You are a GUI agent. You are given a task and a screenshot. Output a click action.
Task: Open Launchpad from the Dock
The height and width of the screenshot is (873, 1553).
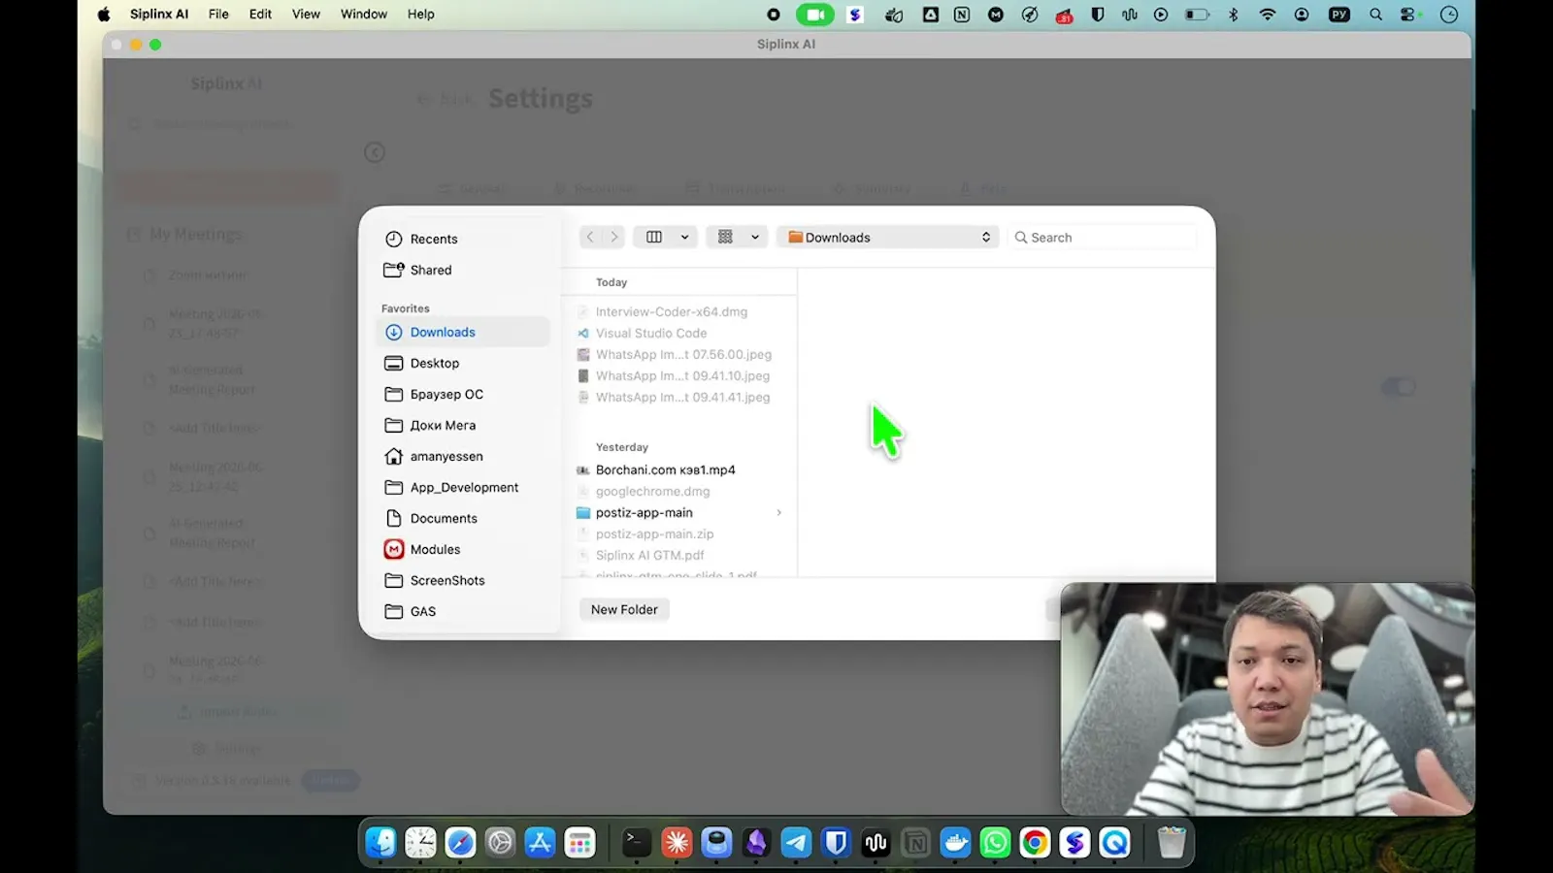click(579, 842)
